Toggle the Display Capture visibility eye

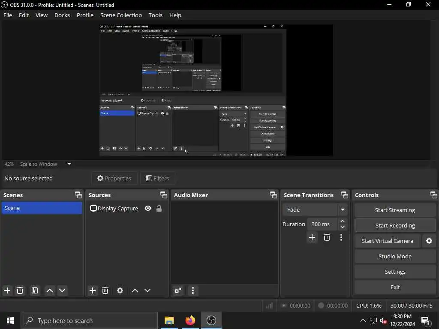148,209
